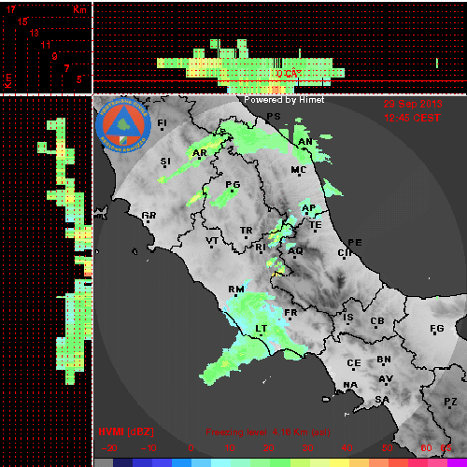This screenshot has height=467, width=467.
Task: Select the FR city label
Action: coord(290,312)
